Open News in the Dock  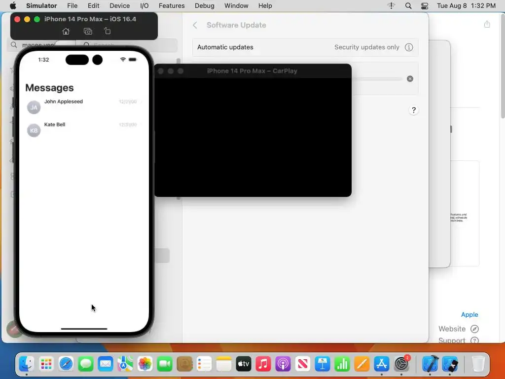[x=303, y=364]
